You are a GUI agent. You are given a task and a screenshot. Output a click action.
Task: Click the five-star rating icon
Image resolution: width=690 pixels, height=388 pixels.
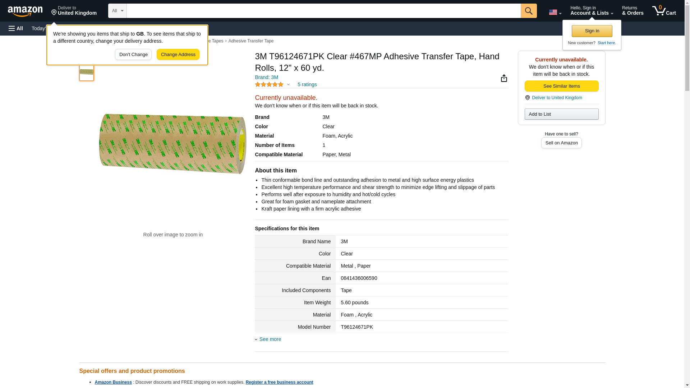pyautogui.click(x=269, y=84)
